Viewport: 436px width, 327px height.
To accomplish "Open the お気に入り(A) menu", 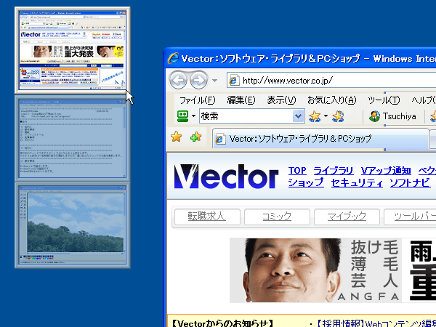I will coord(331,100).
